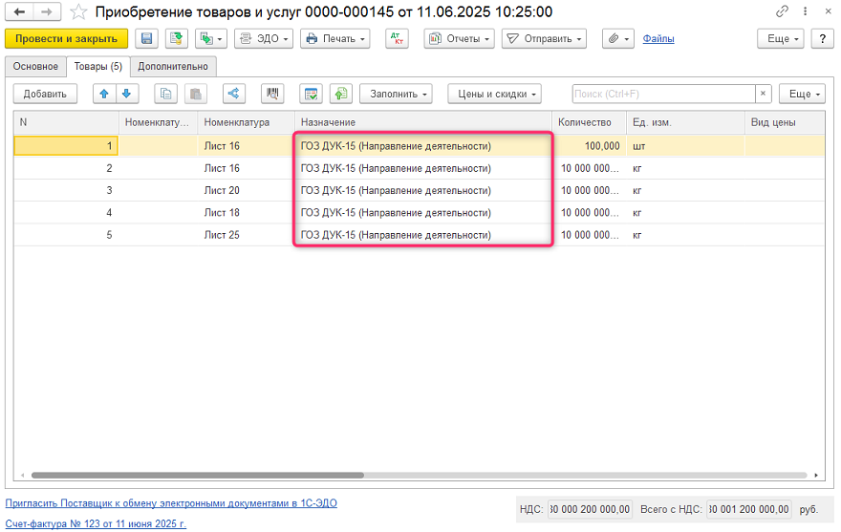
Task: Open the paperclip attachments dropdown
Action: (618, 39)
